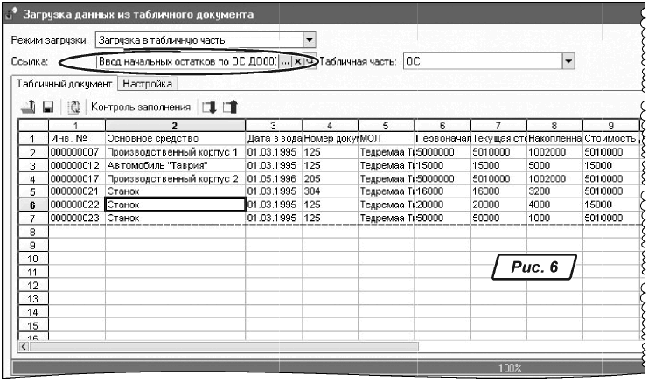Click the sort ascending arrow icon
The height and width of the screenshot is (382, 648).
[230, 108]
